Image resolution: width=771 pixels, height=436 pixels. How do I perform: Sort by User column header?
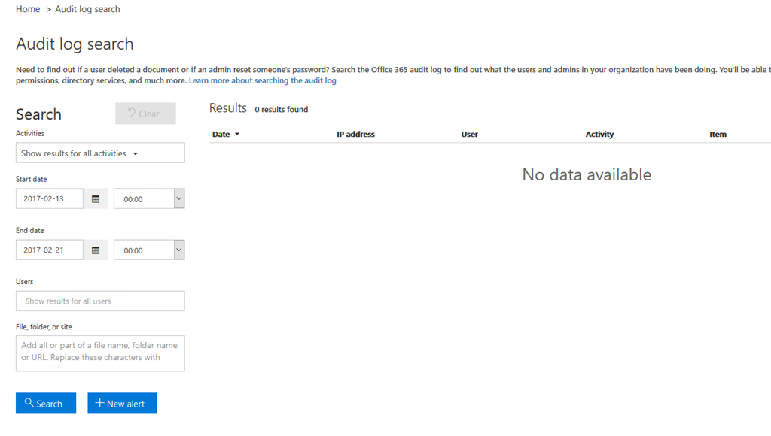tap(470, 134)
